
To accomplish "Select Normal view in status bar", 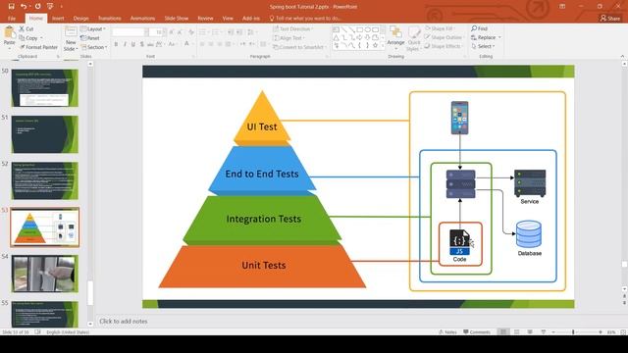I will coord(503,331).
